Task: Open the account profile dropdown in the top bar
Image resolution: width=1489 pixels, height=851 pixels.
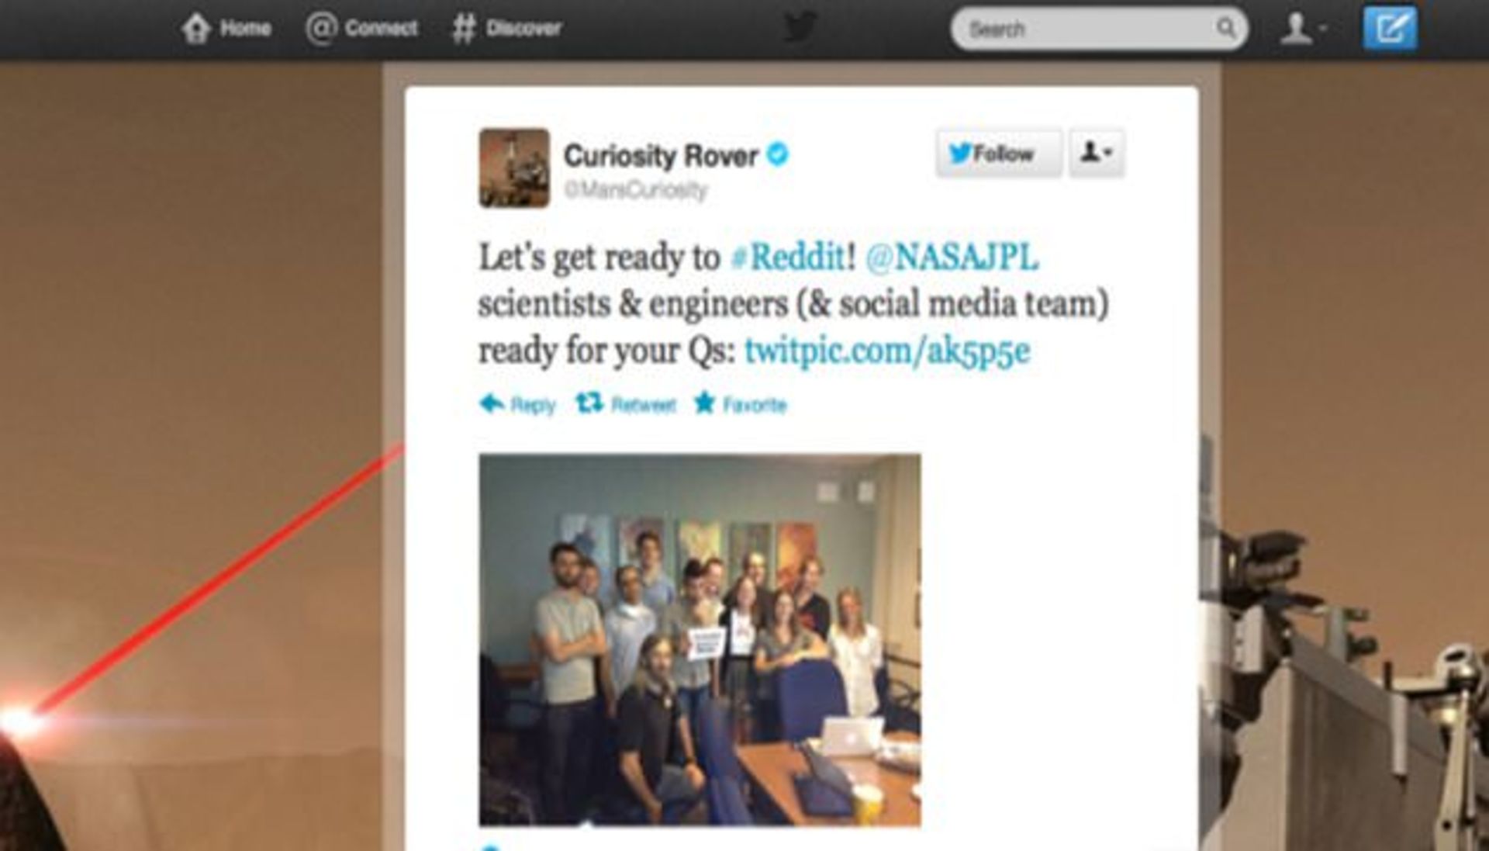Action: 1301,29
